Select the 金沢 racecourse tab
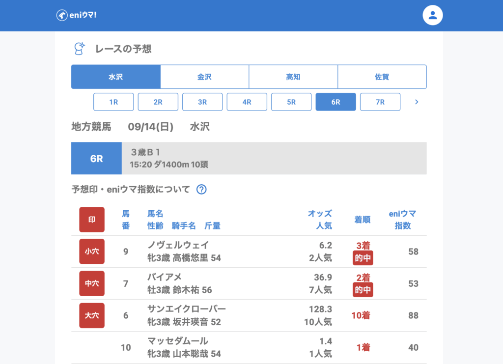The image size is (503, 364). (204, 77)
